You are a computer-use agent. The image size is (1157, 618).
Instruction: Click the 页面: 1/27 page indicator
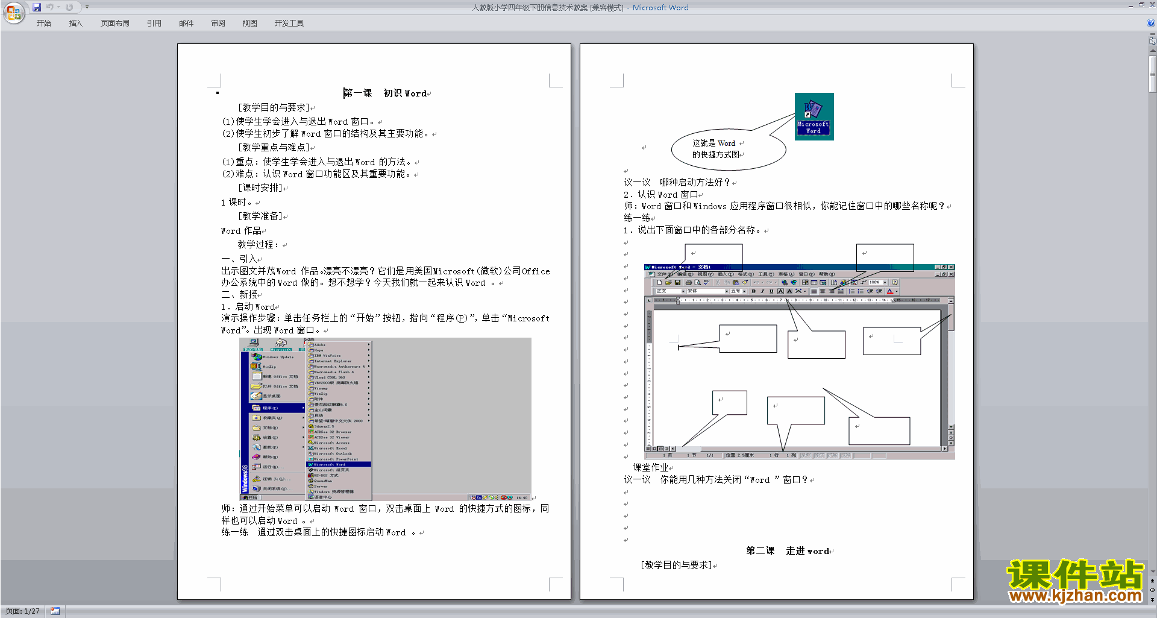pyautogui.click(x=23, y=611)
